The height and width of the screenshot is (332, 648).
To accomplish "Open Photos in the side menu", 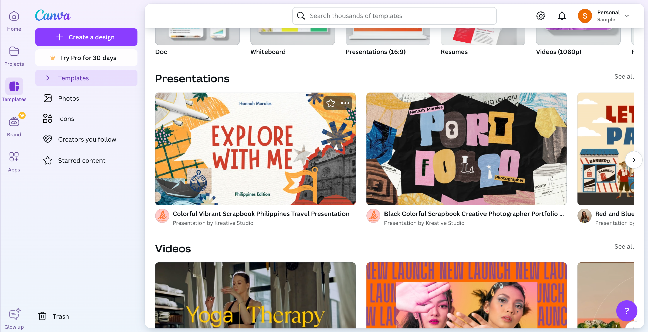I will point(86,98).
